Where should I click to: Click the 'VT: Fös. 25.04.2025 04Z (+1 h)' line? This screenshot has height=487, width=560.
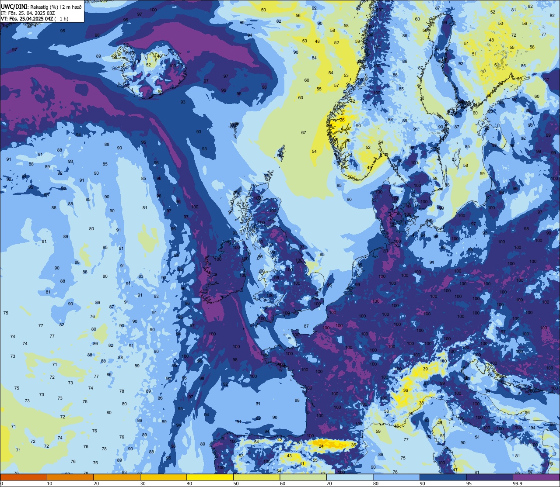click(x=35, y=19)
